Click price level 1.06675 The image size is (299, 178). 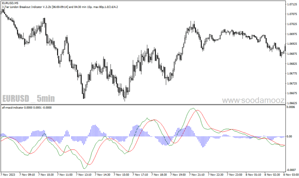[x=292, y=93]
